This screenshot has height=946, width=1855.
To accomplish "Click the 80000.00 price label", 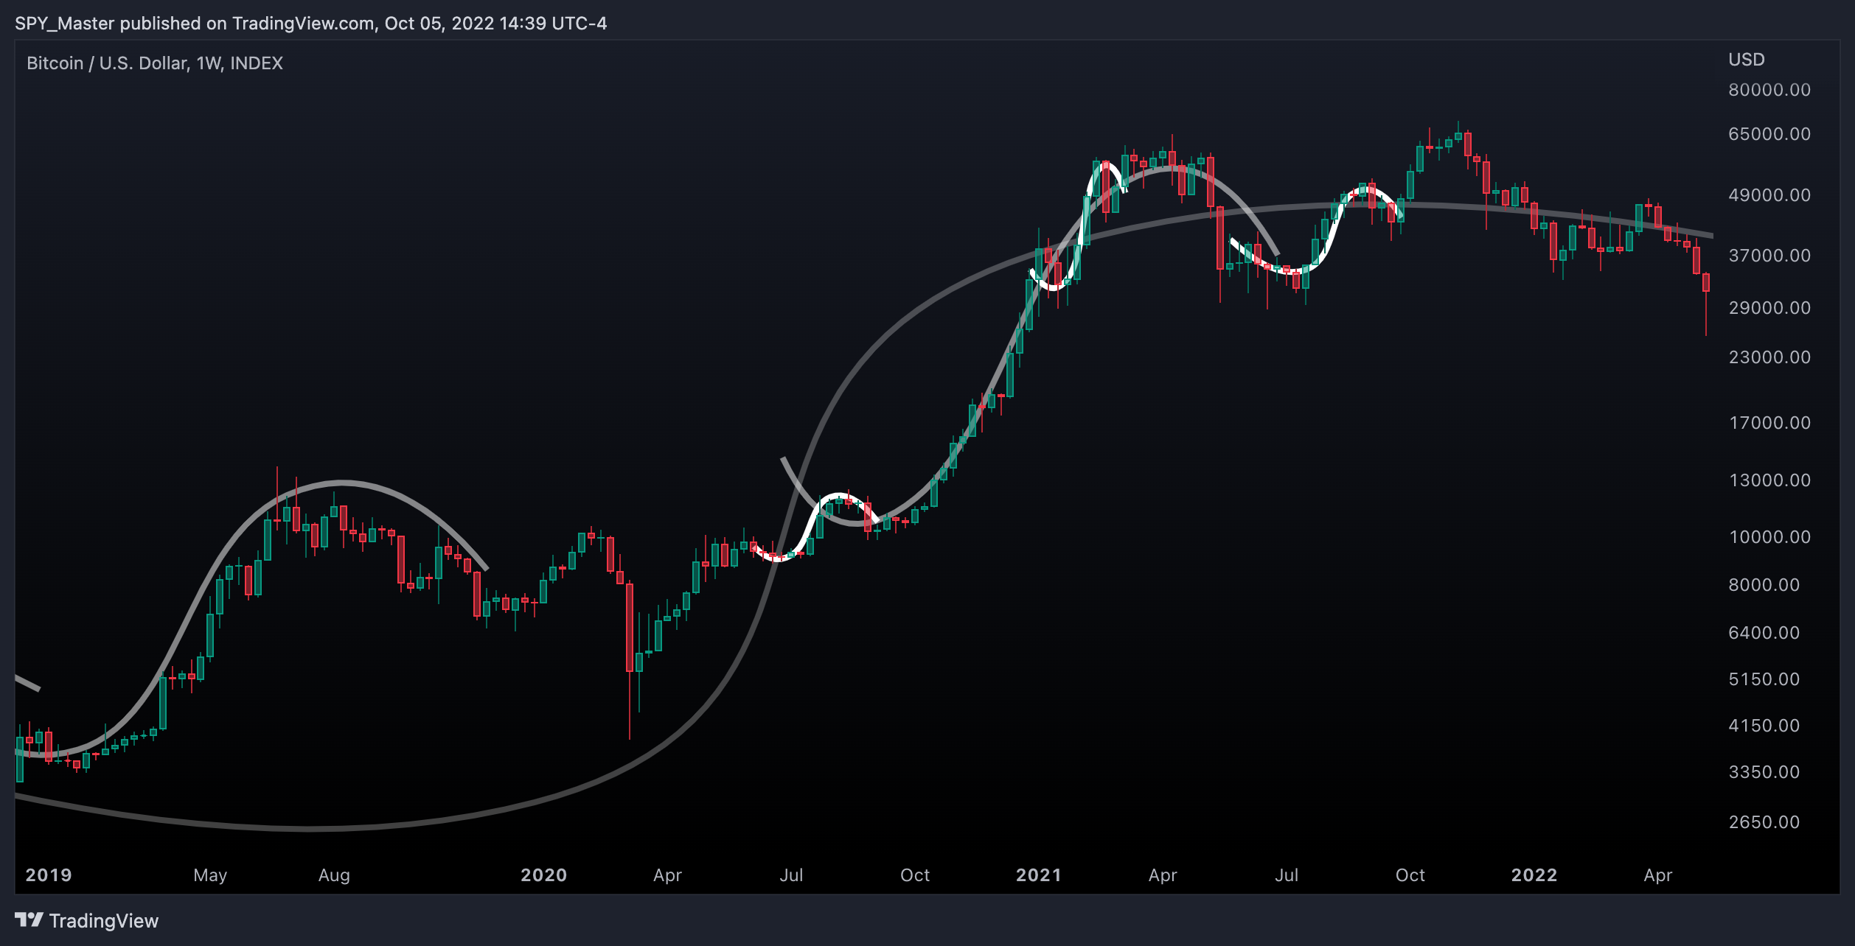I will click(1769, 90).
